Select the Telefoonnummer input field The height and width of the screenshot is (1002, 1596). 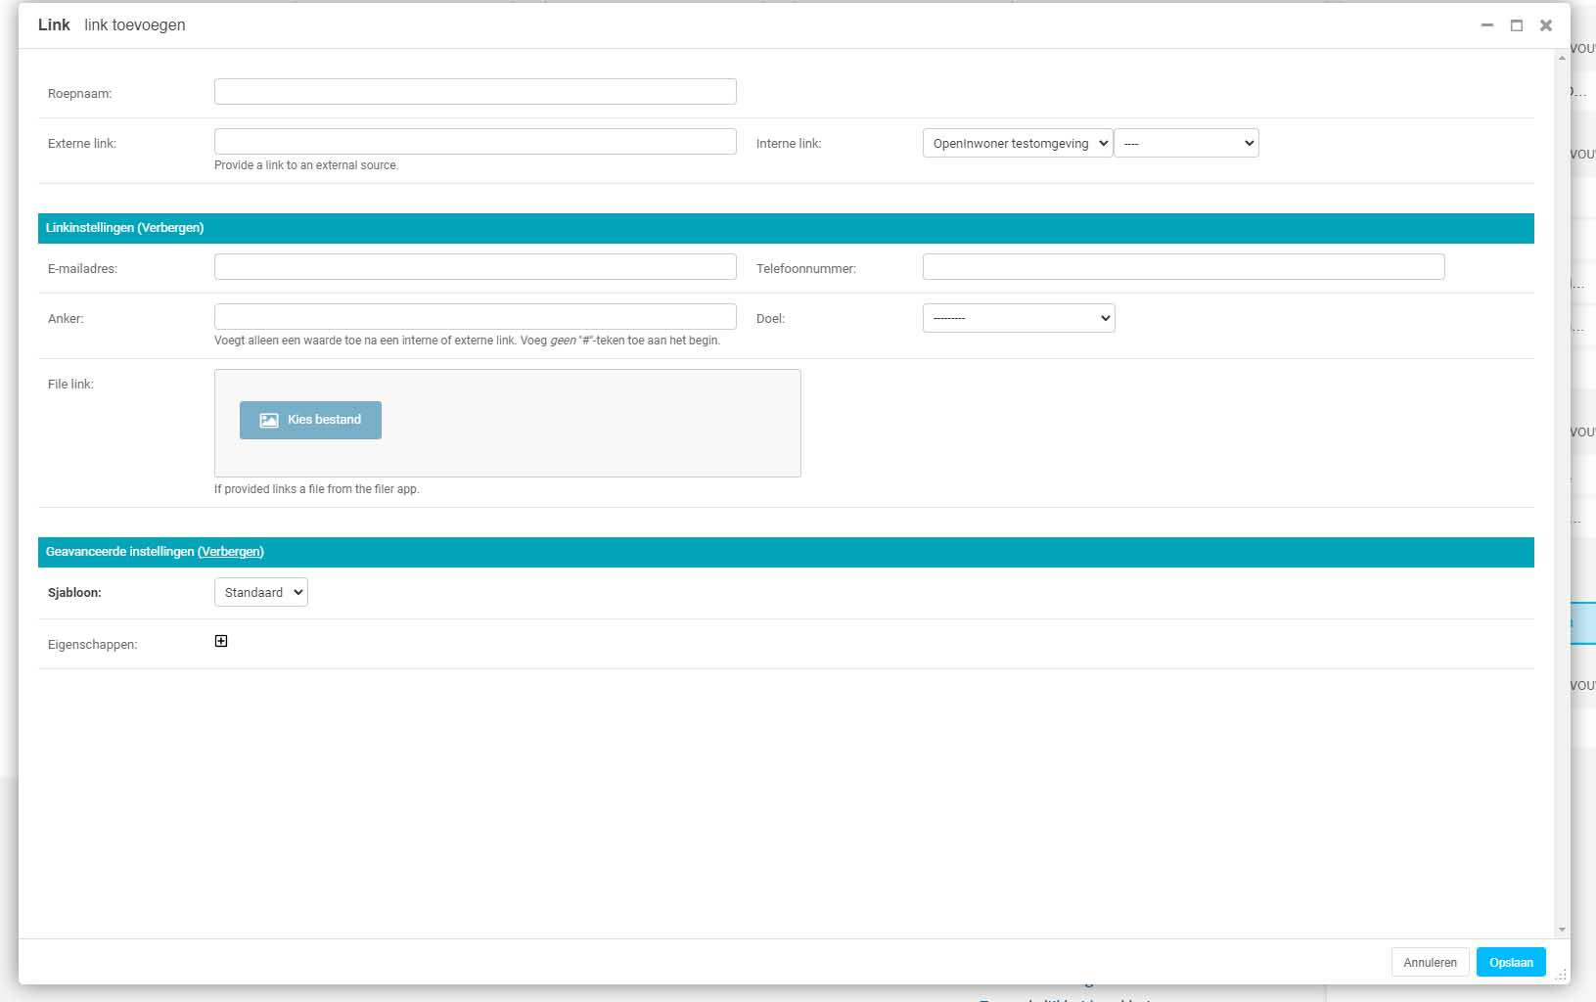(x=1183, y=267)
